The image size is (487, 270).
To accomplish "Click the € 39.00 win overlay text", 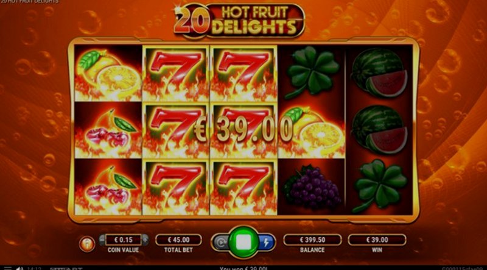I will (x=243, y=129).
